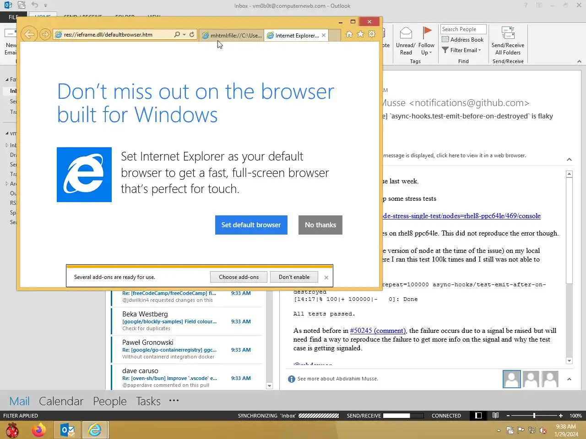Click the Internet Explorer taskbar icon
The height and width of the screenshot is (439, 586).
pos(95,430)
